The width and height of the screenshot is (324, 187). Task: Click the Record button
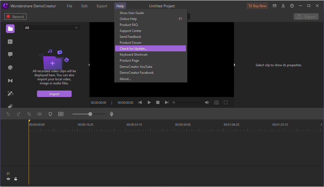(x=15, y=17)
